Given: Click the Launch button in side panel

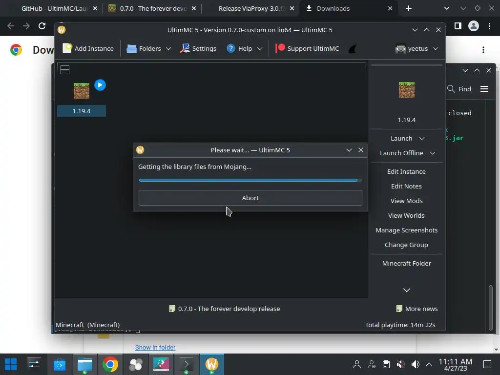Looking at the screenshot, I should pos(401,138).
